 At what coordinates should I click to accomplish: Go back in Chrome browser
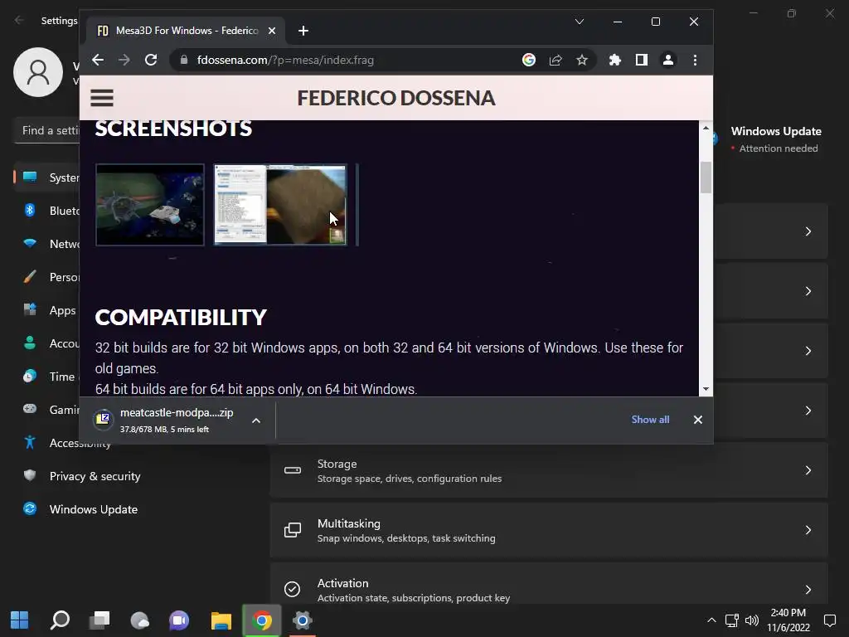(98, 60)
